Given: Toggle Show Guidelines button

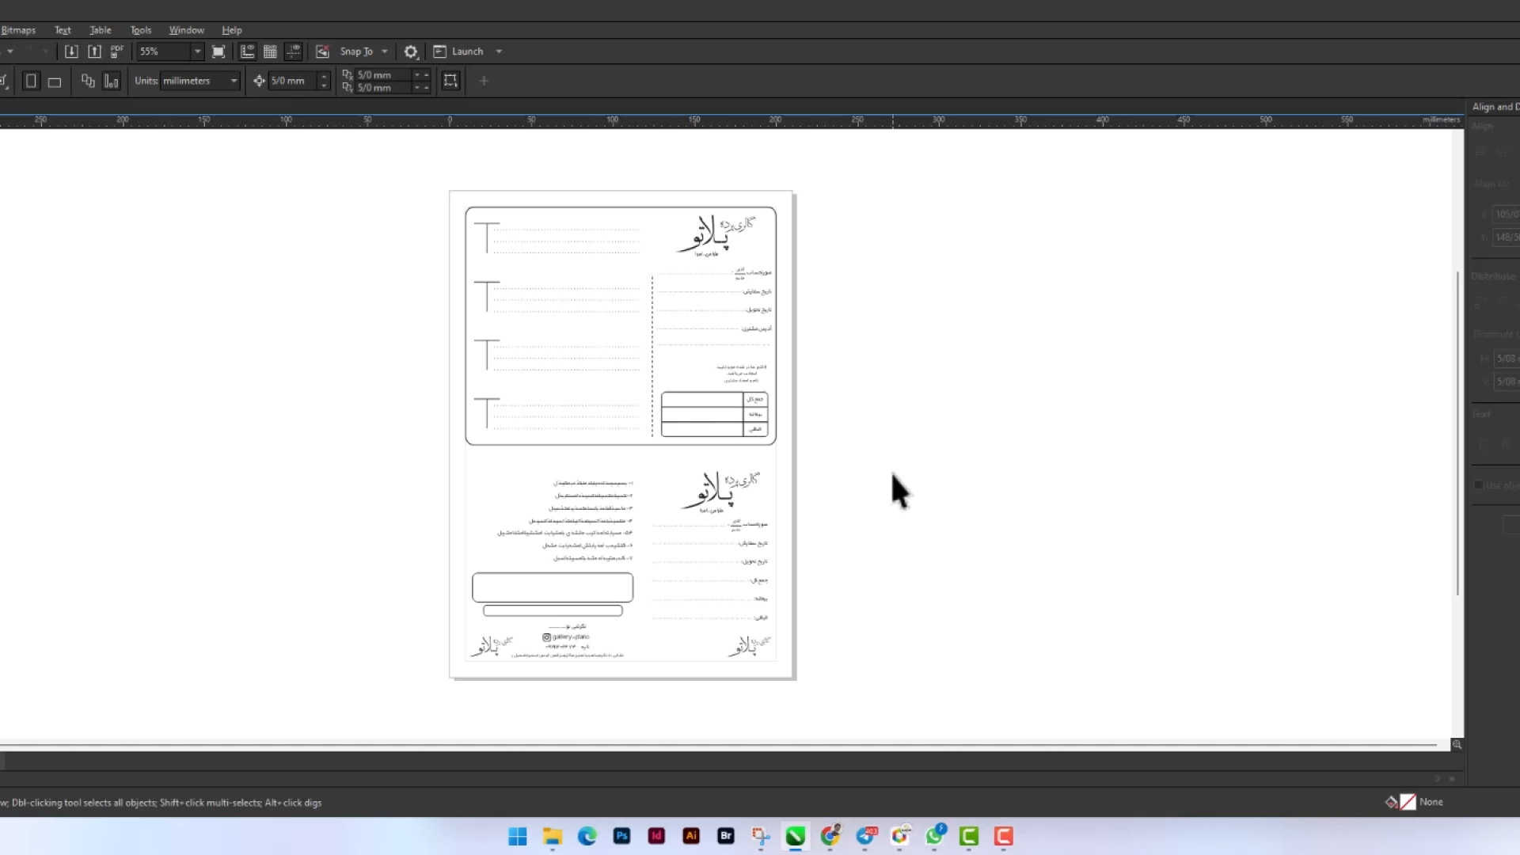Looking at the screenshot, I should tap(293, 51).
